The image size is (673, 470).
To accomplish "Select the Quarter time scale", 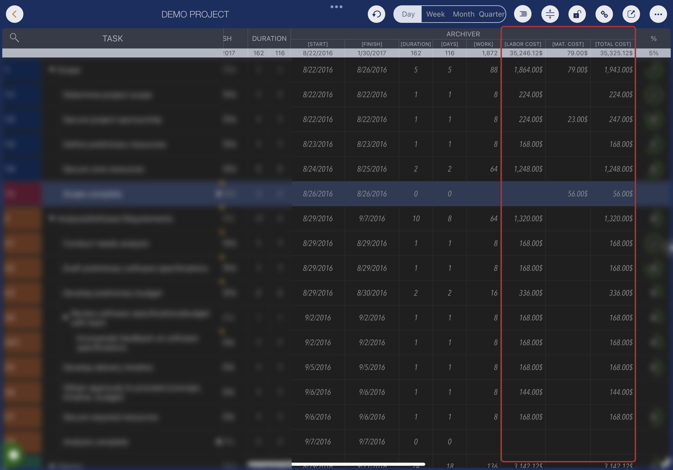I will tap(491, 14).
